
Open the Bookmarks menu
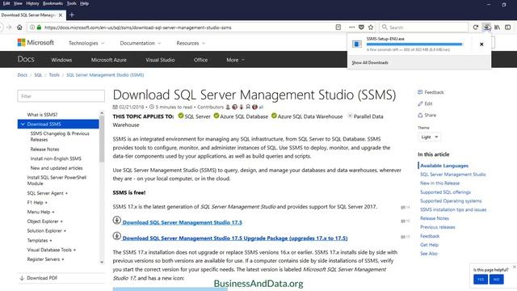pos(53,3)
